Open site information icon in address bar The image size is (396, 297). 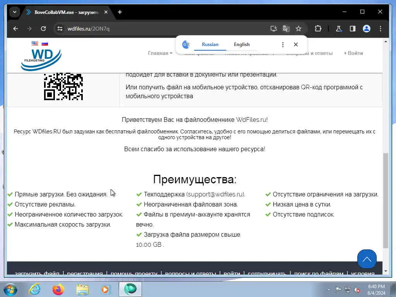click(x=60, y=29)
